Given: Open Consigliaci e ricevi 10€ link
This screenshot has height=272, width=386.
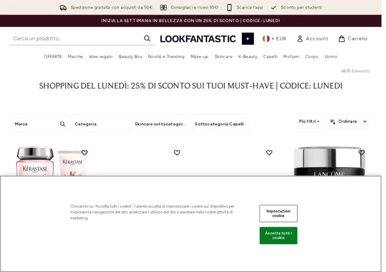Looking at the screenshot, I should (194, 8).
